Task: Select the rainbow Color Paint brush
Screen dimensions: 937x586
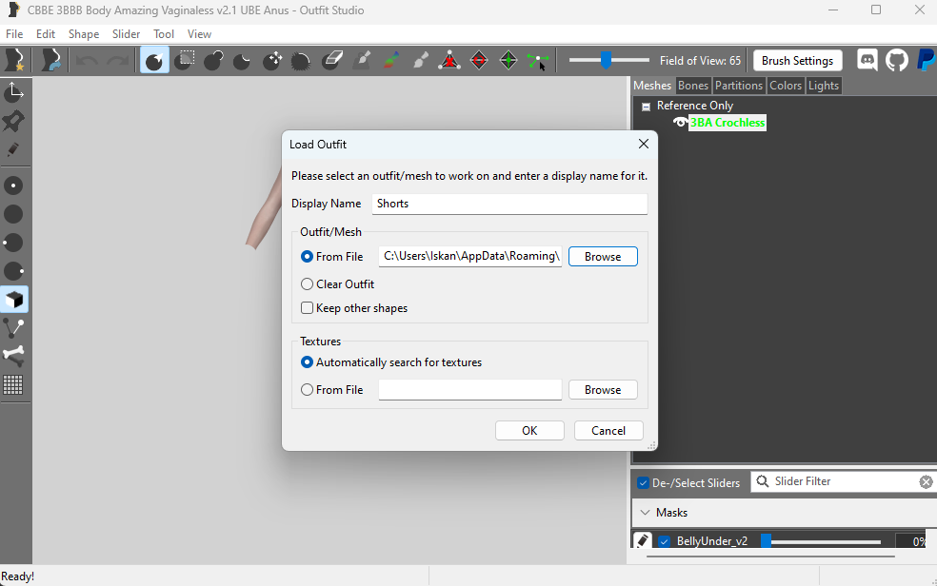Action: pos(390,60)
